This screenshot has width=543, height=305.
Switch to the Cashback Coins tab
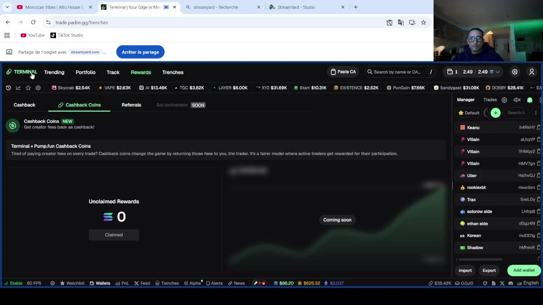(79, 105)
